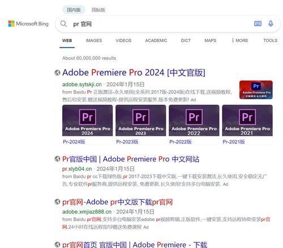Screen dimensions: 283x248
Task: Open Adobe Premiere Pro 2024 [中文官版] result
Action: 134,72
